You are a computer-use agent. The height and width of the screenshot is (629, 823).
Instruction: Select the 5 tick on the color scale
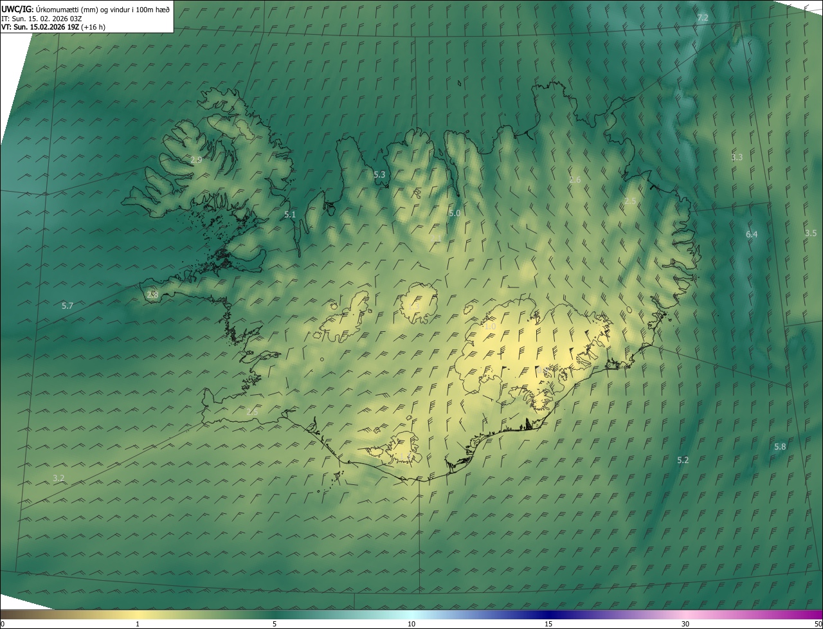(275, 624)
